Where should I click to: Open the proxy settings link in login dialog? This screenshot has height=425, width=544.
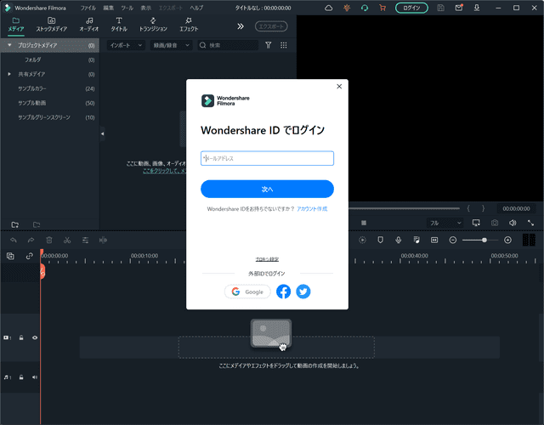[267, 259]
